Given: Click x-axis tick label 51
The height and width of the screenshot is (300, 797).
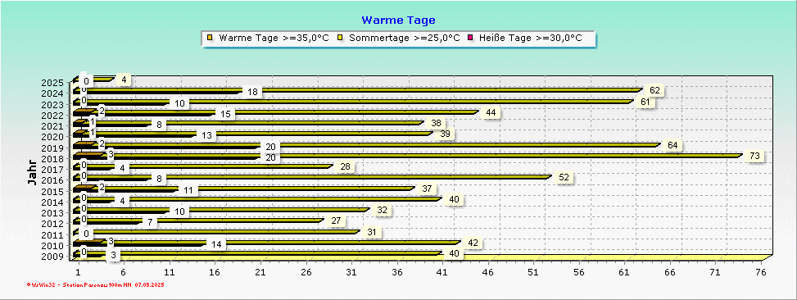Looking at the screenshot, I should point(533,273).
